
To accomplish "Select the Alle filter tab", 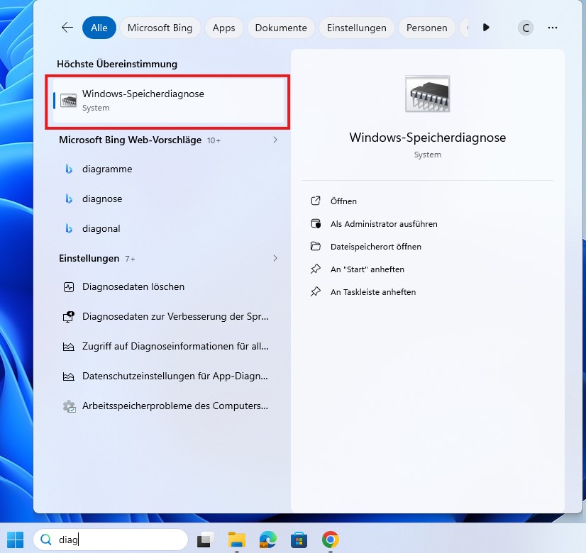I will 99,28.
